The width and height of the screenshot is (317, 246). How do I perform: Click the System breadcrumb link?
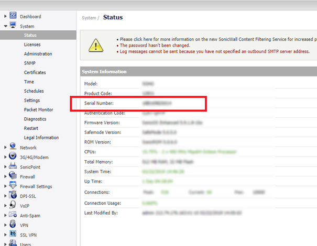(88, 18)
